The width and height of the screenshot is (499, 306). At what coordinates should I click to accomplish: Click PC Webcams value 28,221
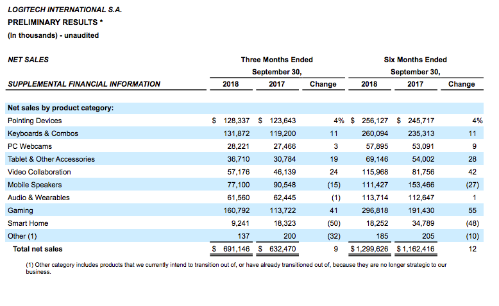239,146
